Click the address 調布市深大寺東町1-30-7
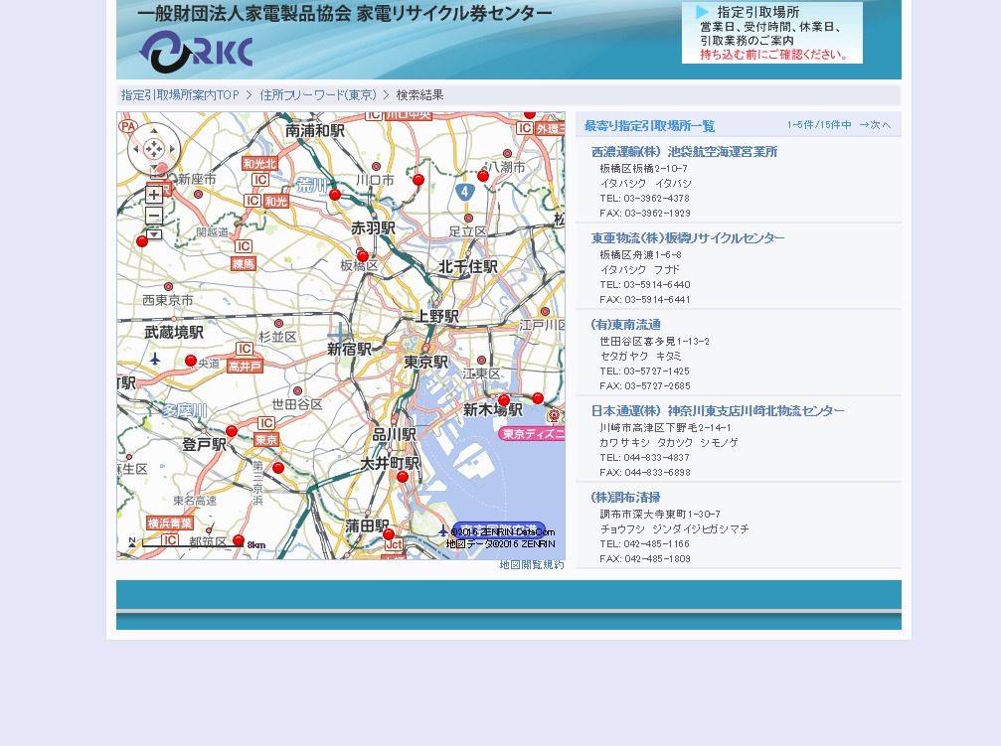1001x746 pixels. tap(660, 514)
